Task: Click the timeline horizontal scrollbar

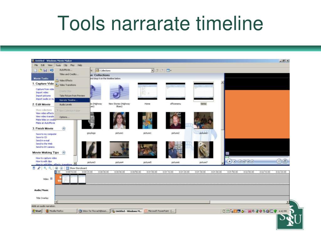Action: click(134, 202)
